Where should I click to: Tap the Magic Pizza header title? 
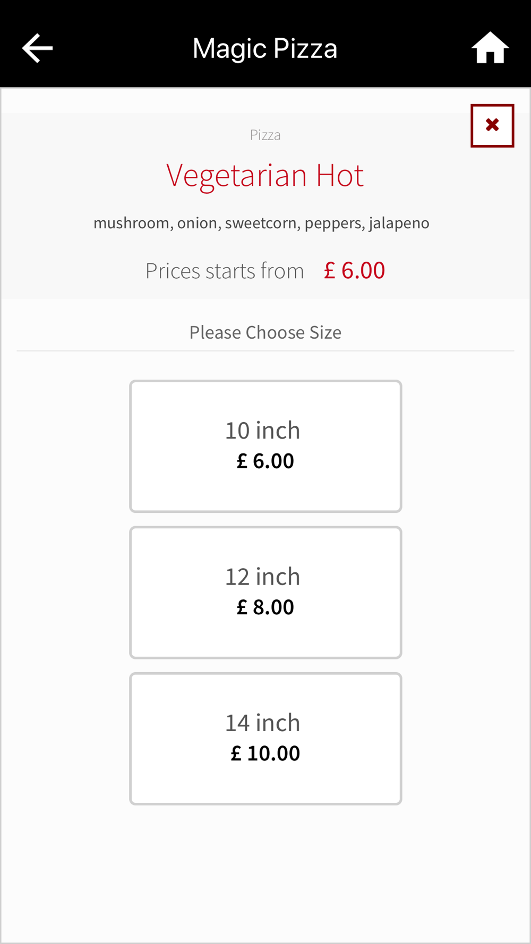pyautogui.click(x=265, y=49)
